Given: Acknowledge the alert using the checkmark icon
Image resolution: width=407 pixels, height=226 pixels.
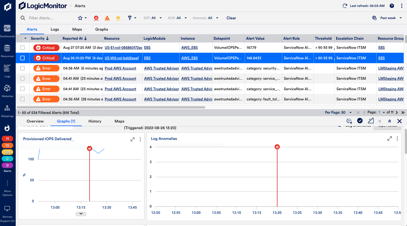Looking at the screenshot, I should 360,121.
